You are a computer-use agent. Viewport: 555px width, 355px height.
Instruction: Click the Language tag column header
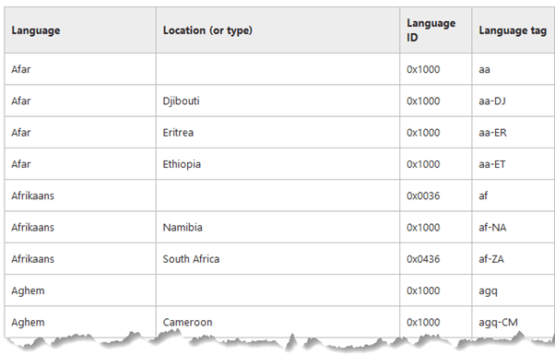point(513,30)
